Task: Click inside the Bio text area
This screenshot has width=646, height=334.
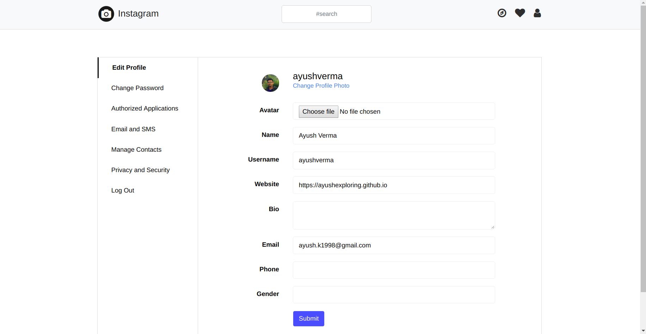Action: coord(394,215)
